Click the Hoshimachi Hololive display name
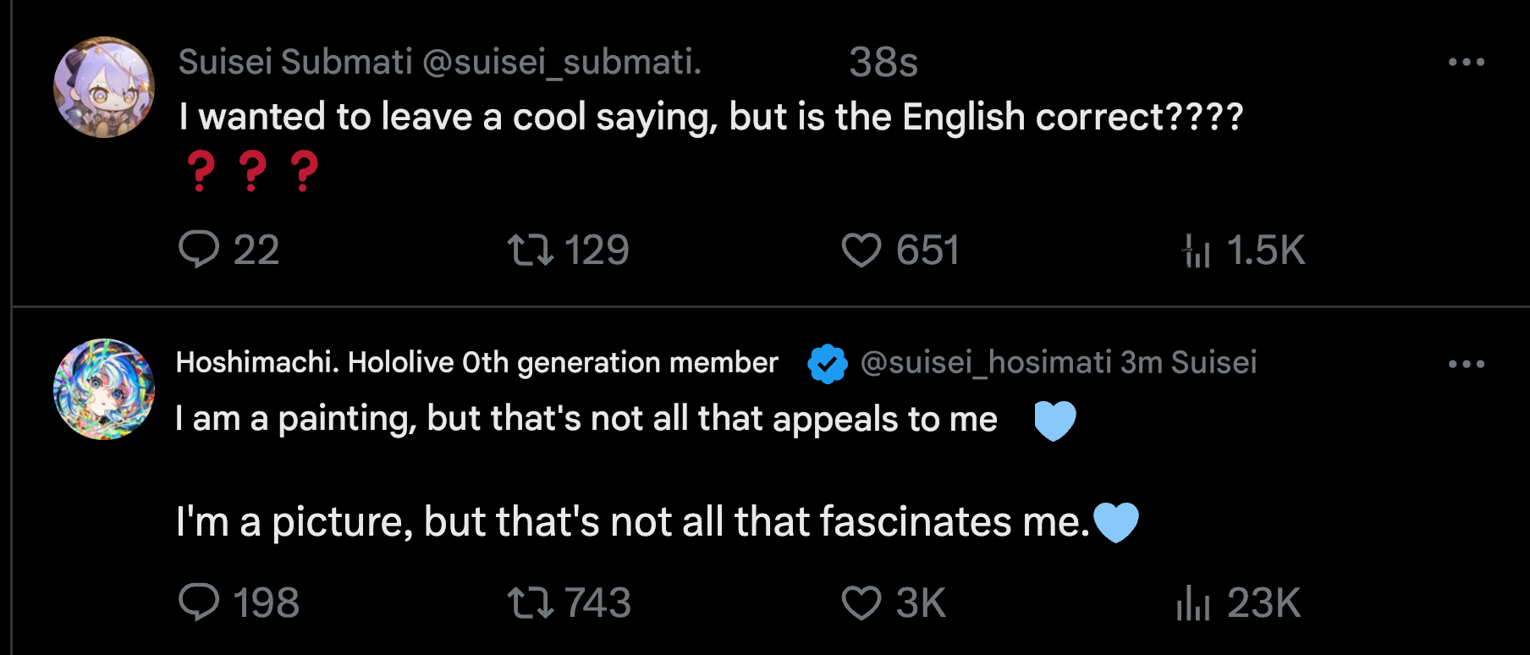Viewport: 1530px width, 655px height. [x=476, y=362]
